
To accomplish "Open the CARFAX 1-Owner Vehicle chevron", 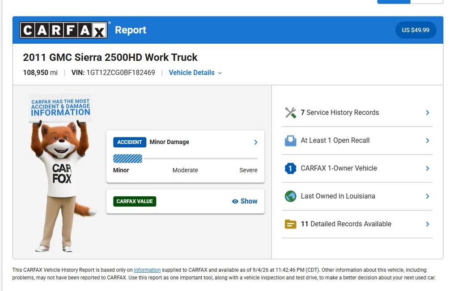I will click(x=427, y=168).
